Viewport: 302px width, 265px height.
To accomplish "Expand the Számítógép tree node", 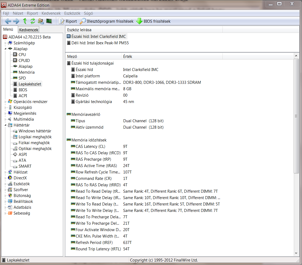I will (x=5, y=43).
